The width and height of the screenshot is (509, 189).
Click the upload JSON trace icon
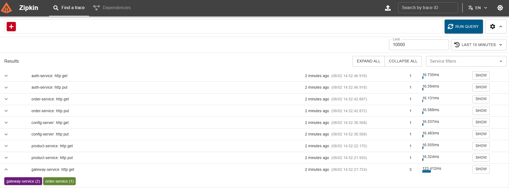click(388, 8)
